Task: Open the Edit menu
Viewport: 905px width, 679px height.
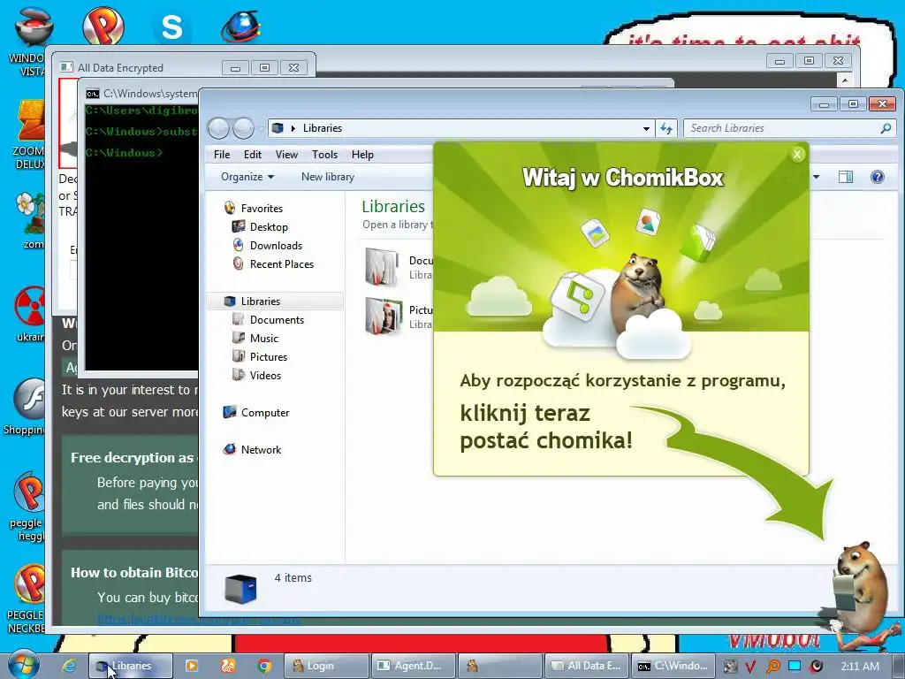Action: coord(252,155)
